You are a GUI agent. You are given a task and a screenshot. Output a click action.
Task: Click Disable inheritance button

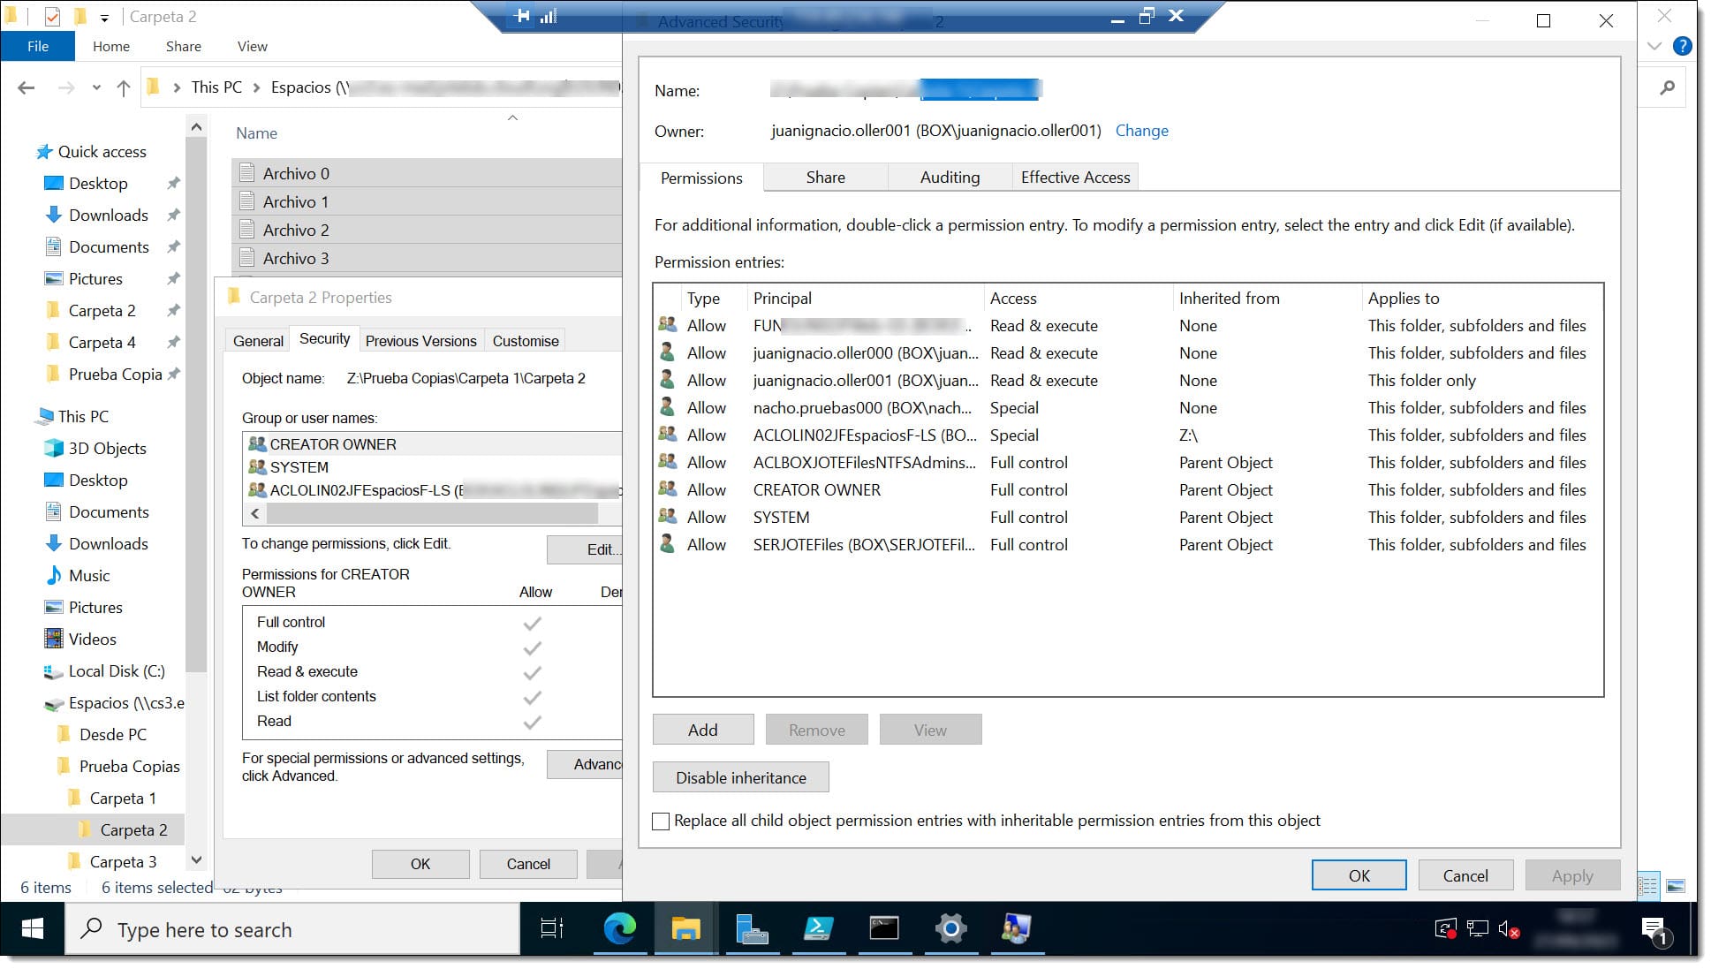coord(741,776)
